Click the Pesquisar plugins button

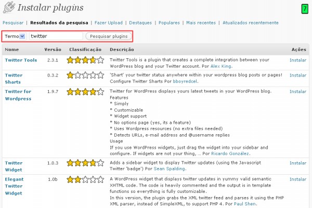point(109,36)
